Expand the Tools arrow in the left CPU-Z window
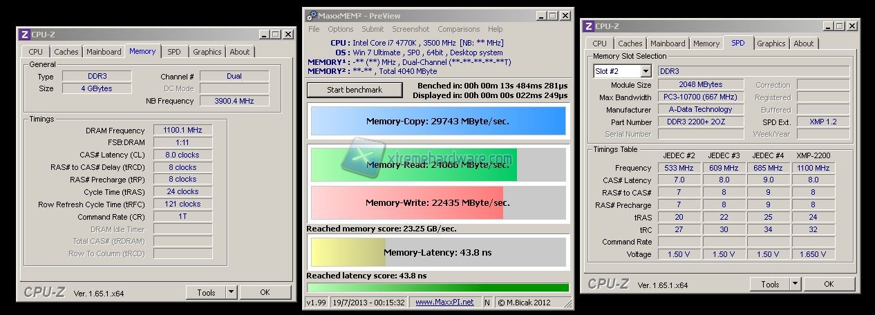875x315 pixels. tap(230, 292)
